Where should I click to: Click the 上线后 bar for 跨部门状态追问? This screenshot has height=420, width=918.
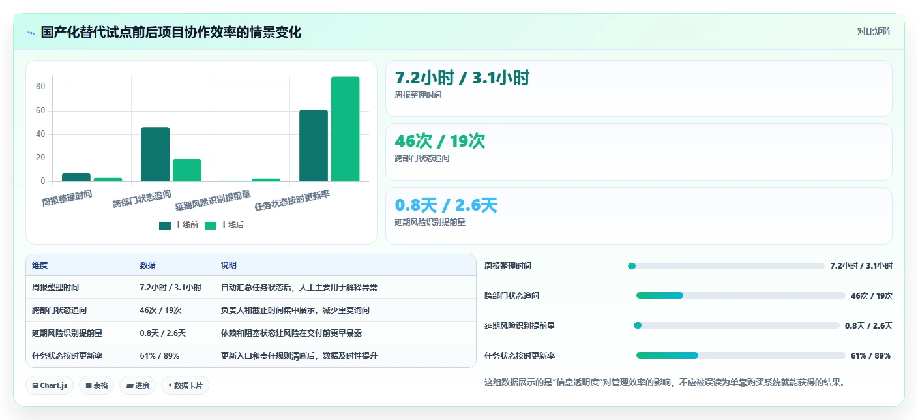click(186, 170)
